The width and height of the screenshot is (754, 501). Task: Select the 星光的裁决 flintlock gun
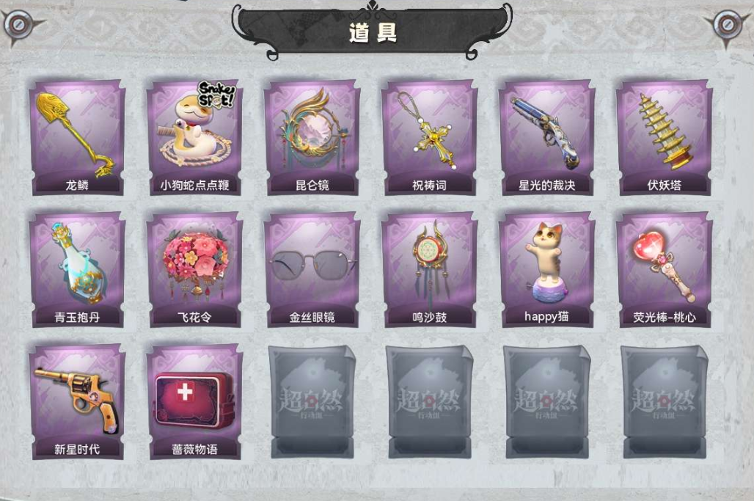pos(546,137)
